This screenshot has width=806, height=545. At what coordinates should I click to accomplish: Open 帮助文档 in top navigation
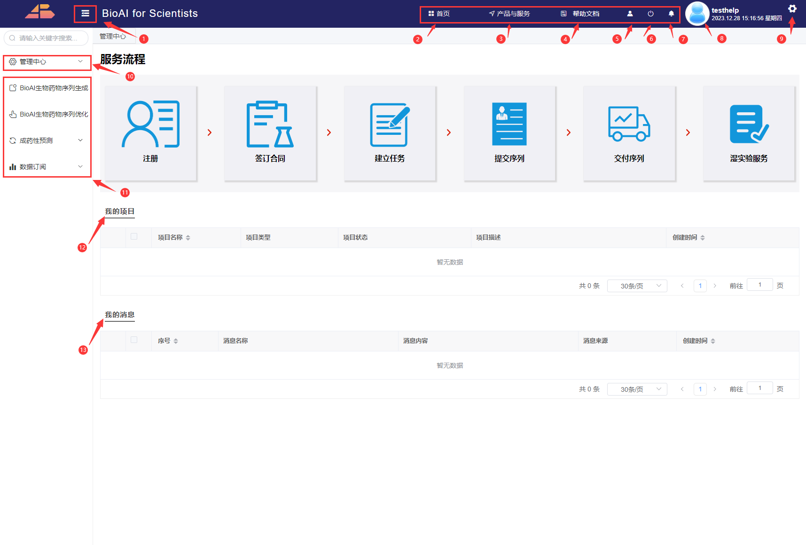click(580, 14)
